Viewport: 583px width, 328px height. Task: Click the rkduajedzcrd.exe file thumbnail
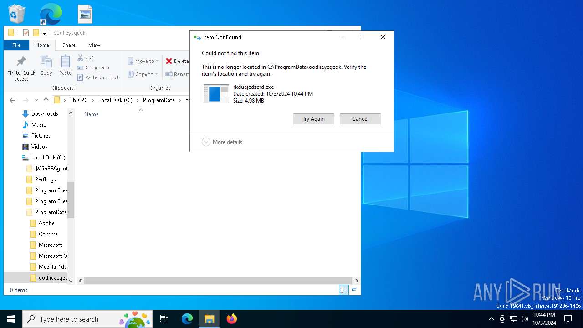(x=216, y=93)
